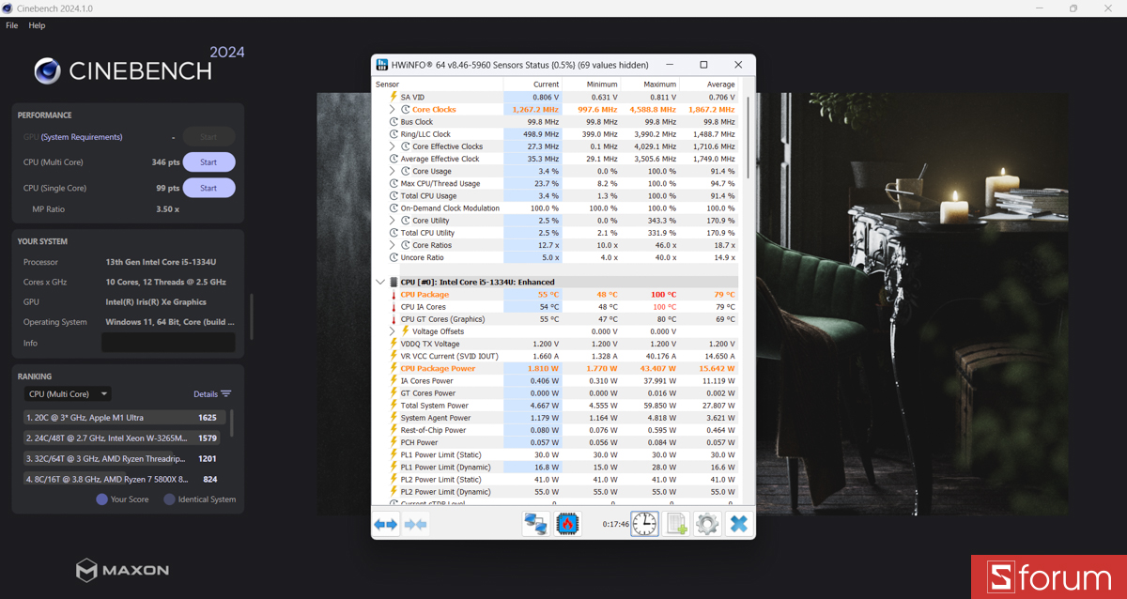This screenshot has width=1127, height=599.
Task: Minimize the HWiNFO Sensors Status window
Action: tap(670, 65)
